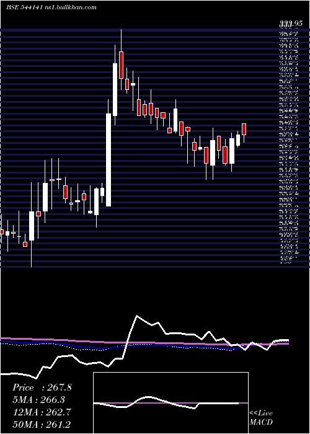Screen dimensions: 310x434
Task: Click the '<<Live MACD' label
Action: click(x=261, y=418)
